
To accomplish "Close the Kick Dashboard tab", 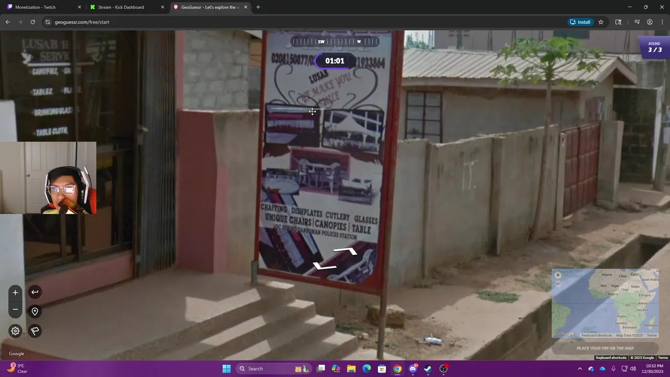I will point(162,7).
